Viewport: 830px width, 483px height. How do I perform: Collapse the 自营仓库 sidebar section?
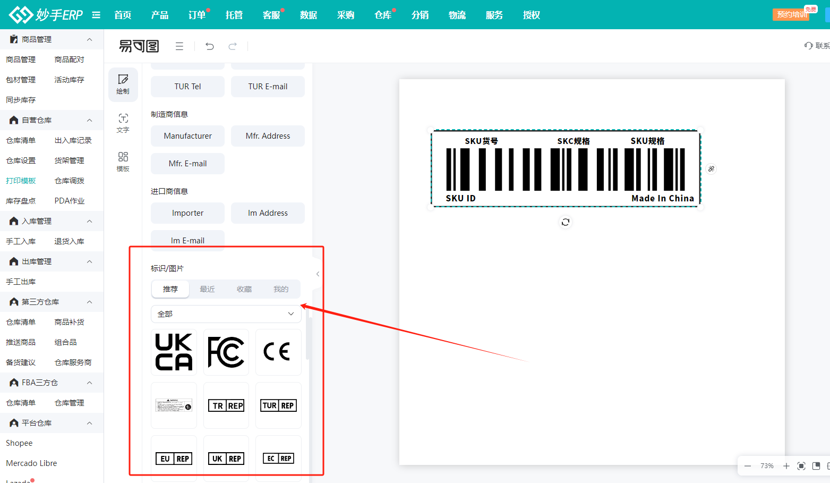(x=89, y=120)
